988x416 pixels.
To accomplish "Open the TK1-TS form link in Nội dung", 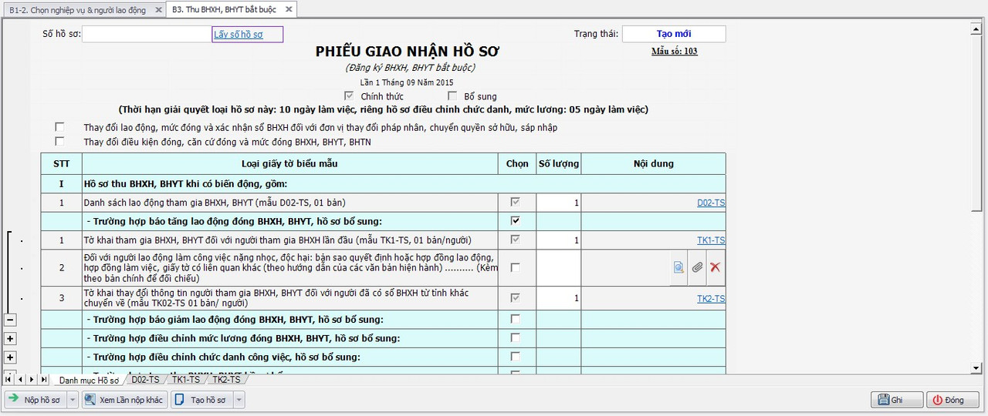I will [x=711, y=240].
